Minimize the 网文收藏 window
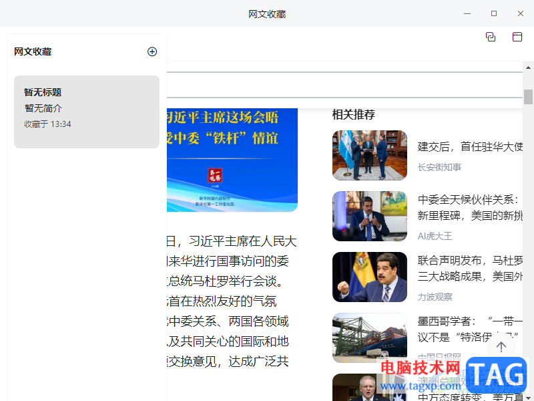This screenshot has height=401, width=534. click(467, 13)
